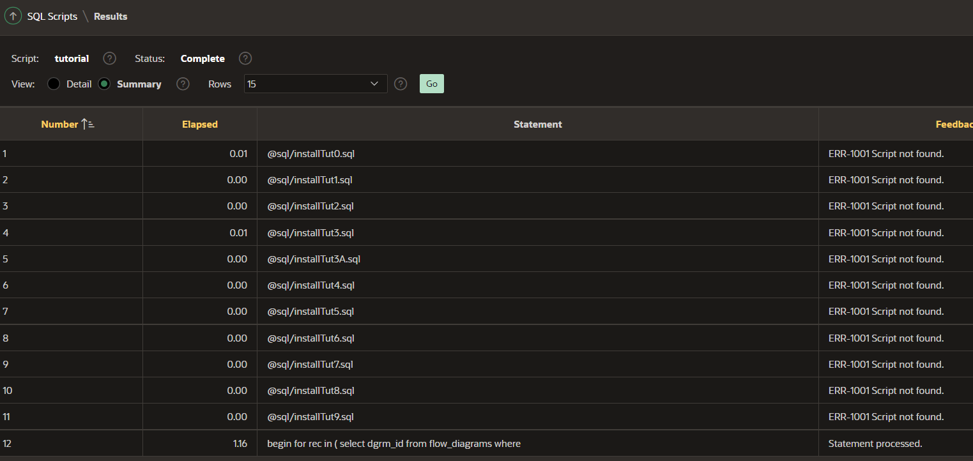Sort by Elapsed column header

tap(200, 125)
